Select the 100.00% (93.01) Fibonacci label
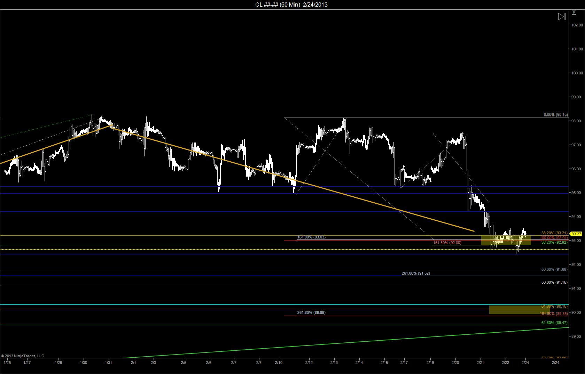585x374 pixels. click(554, 238)
